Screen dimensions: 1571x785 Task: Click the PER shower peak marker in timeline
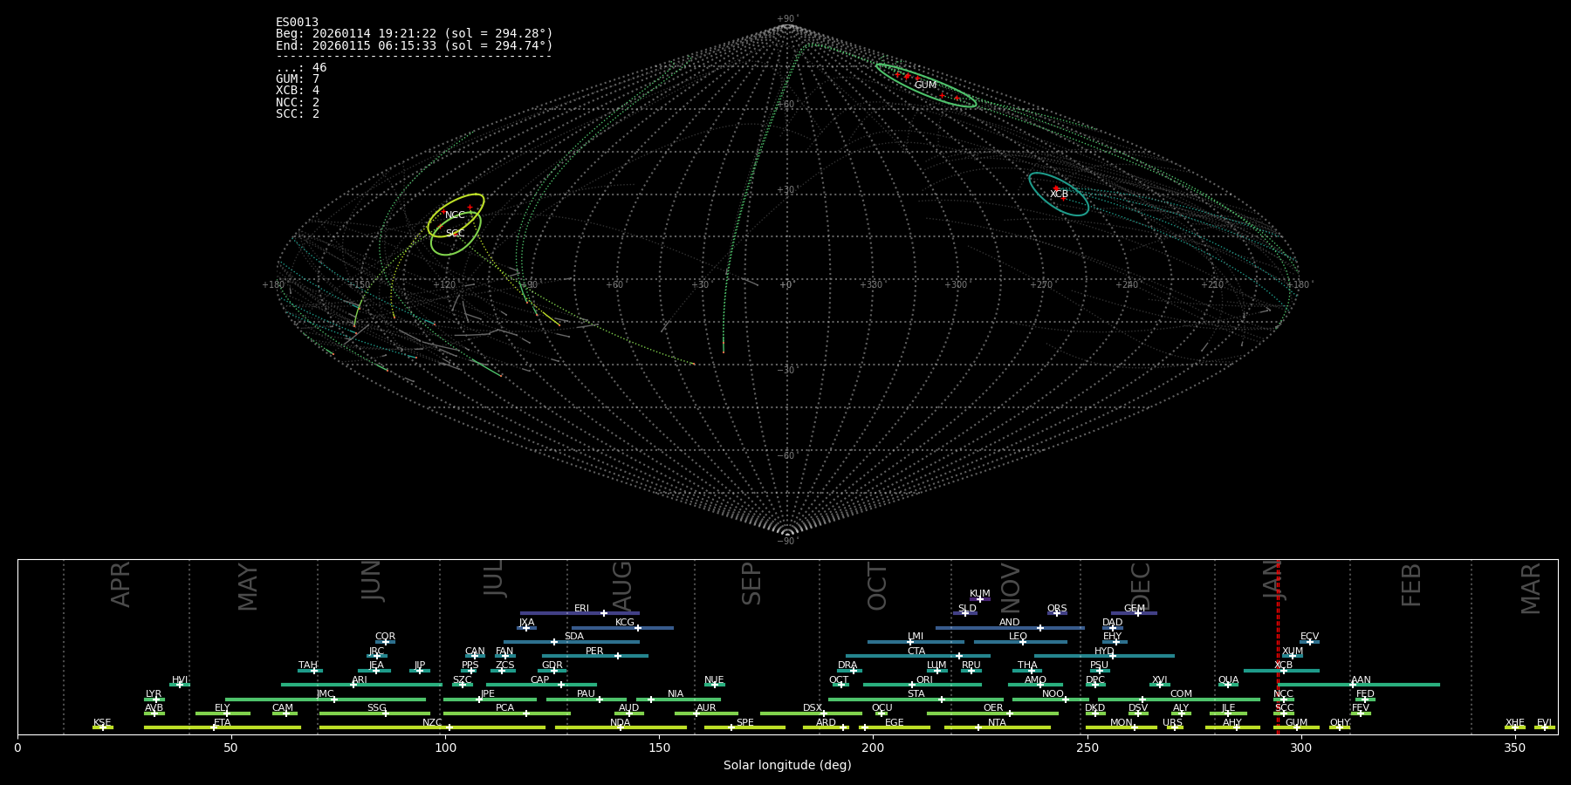pos(618,656)
